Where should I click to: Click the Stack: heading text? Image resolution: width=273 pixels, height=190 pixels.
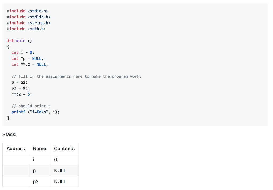10,134
